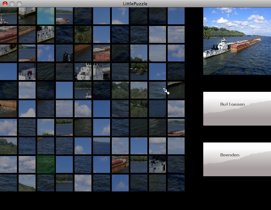Click the solved barge preview image
This screenshot has width=271, height=210.
(237, 41)
